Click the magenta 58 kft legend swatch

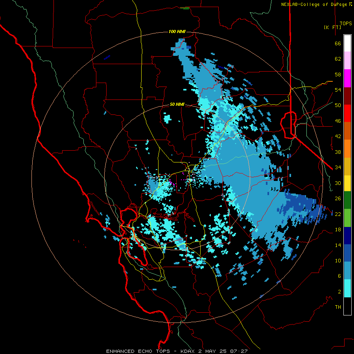click(x=347, y=78)
